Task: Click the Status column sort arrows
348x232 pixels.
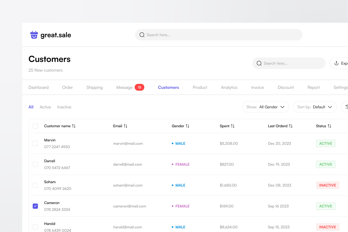Action: click(x=329, y=126)
